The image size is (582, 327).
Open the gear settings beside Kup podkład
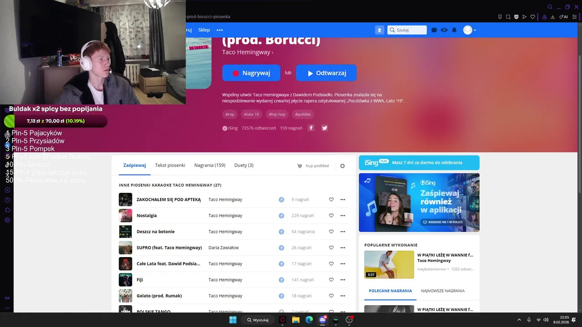pyautogui.click(x=342, y=166)
